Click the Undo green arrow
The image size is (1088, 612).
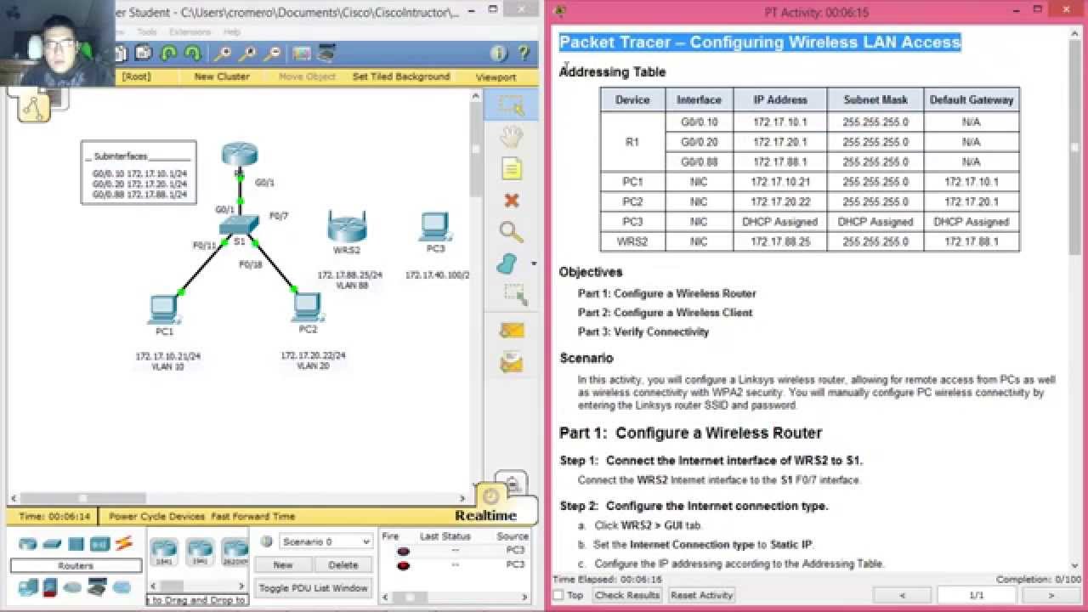(x=168, y=54)
